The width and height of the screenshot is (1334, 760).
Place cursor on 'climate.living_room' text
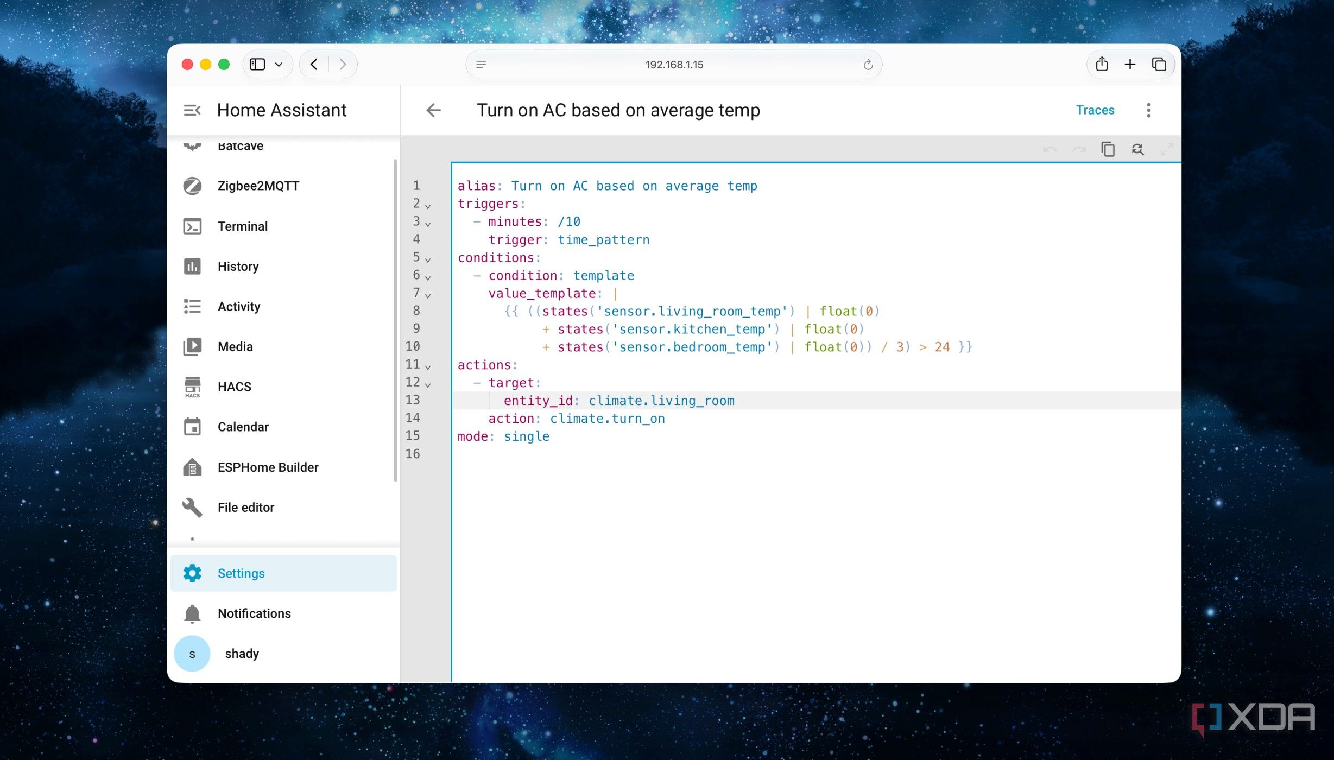click(661, 401)
